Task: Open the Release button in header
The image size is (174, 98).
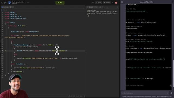Action: pyautogui.click(x=107, y=3)
